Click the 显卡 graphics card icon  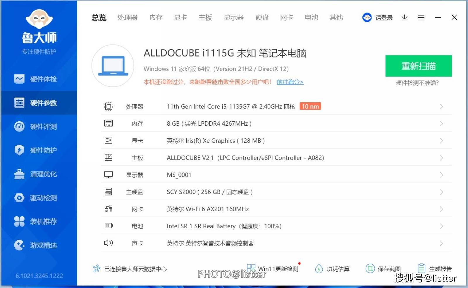pos(109,140)
